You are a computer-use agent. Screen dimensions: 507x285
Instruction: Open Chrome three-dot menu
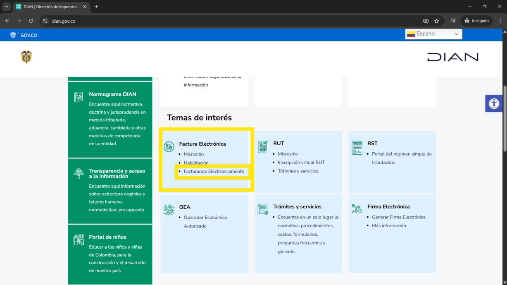pyautogui.click(x=500, y=21)
